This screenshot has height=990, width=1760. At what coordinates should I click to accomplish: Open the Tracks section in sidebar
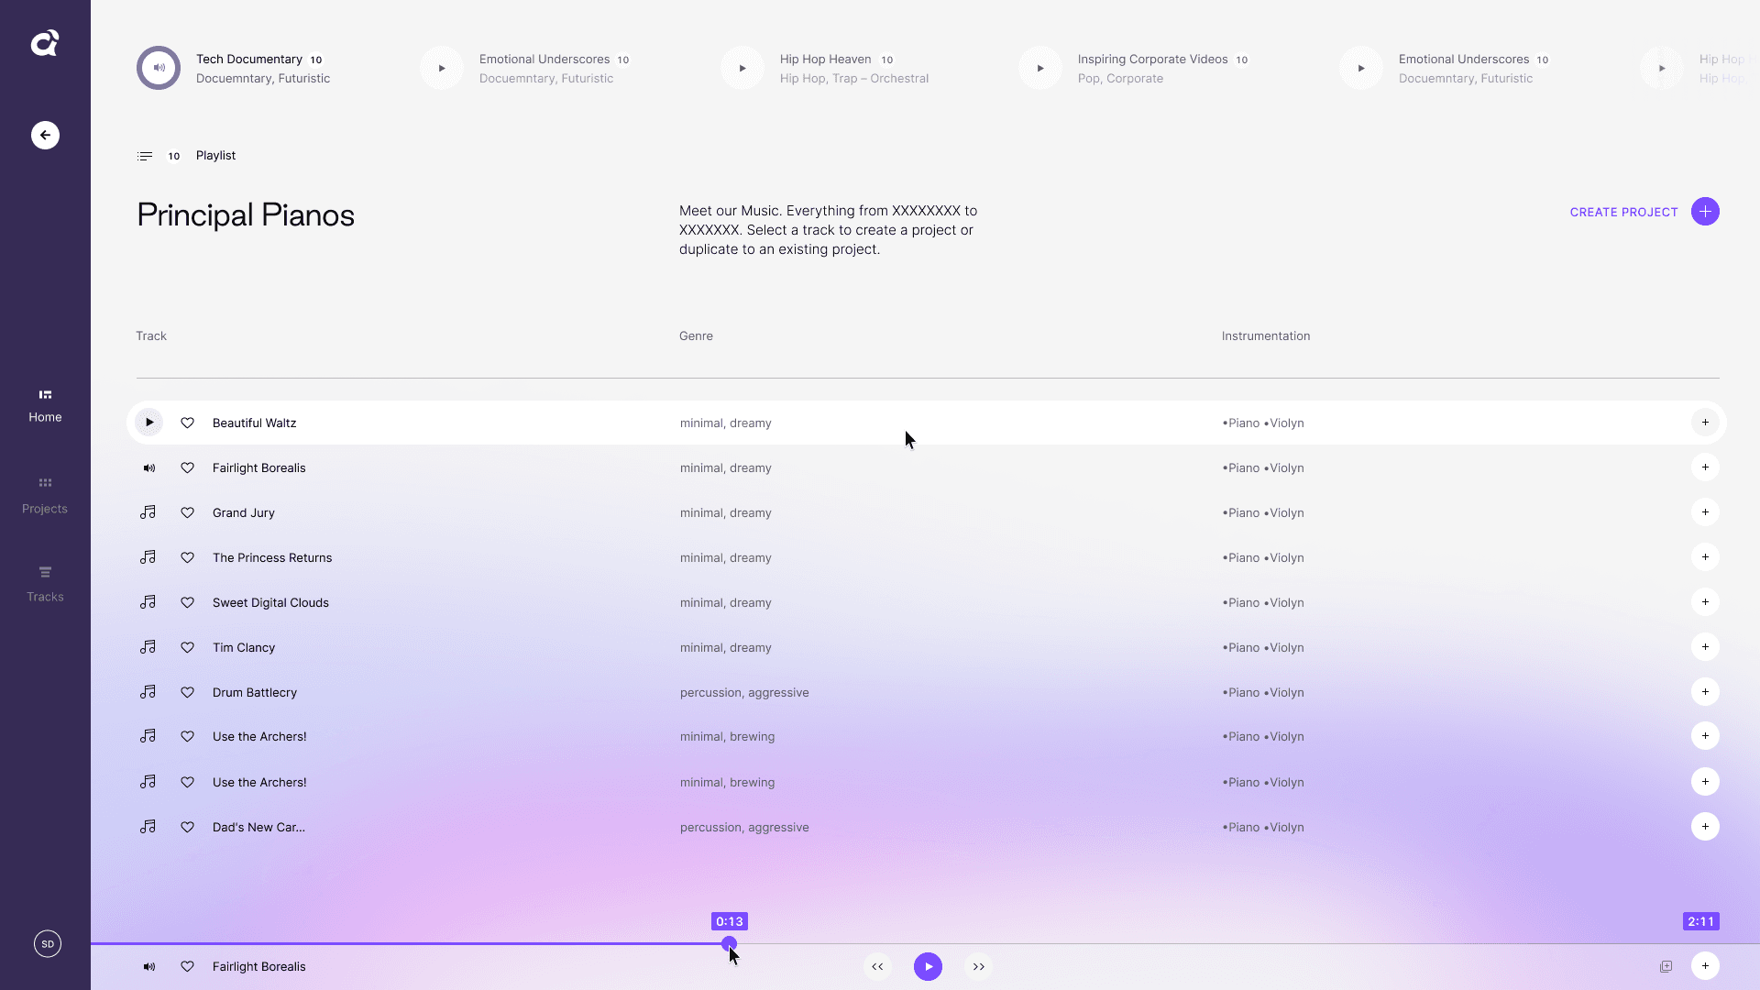tap(45, 583)
